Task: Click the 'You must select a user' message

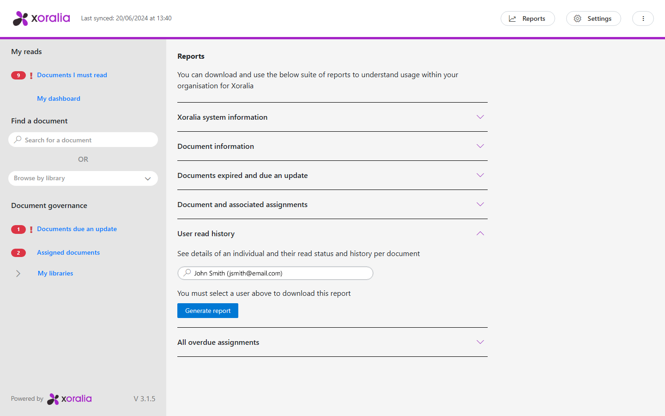Action: (x=264, y=293)
